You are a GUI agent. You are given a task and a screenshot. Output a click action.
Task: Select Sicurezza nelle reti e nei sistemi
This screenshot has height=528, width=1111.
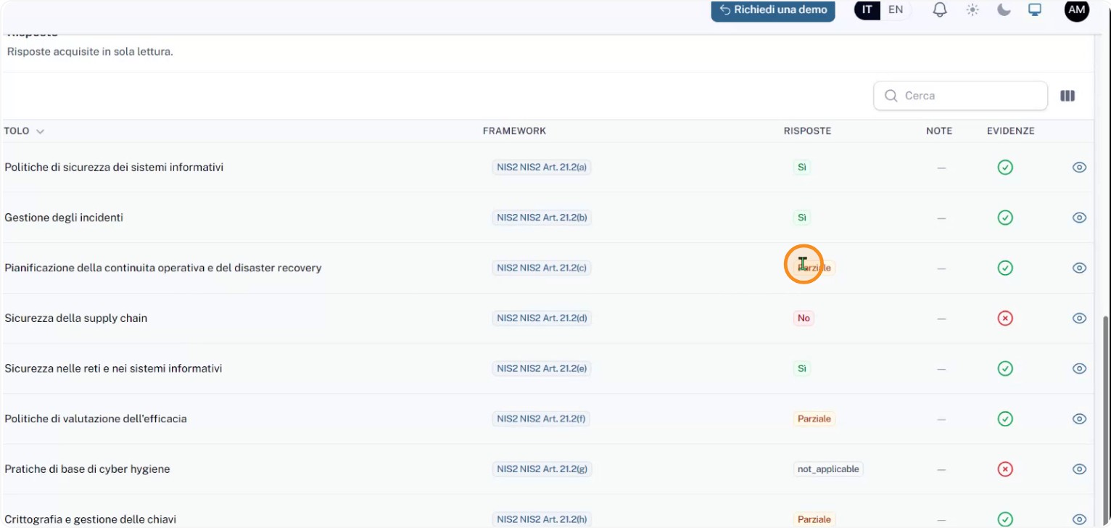click(x=113, y=368)
